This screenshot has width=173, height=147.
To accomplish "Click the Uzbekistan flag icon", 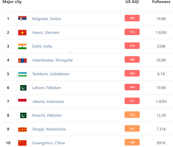I will pyautogui.click(x=22, y=74).
